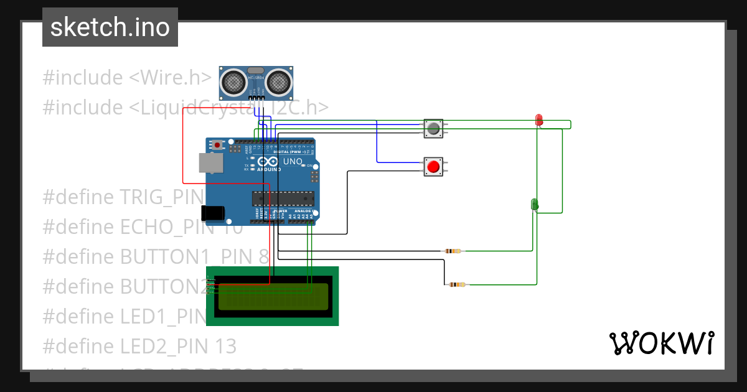Select the blue wire from the red pushbutton
The width and height of the screenshot is (747, 392).
coord(398,163)
